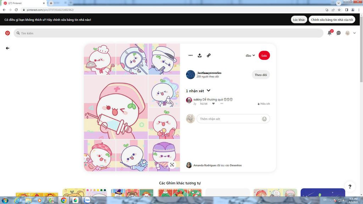Viewport: 363px width, 204px height.
Task: Open tab search dropdown arrow
Action: [339, 3]
